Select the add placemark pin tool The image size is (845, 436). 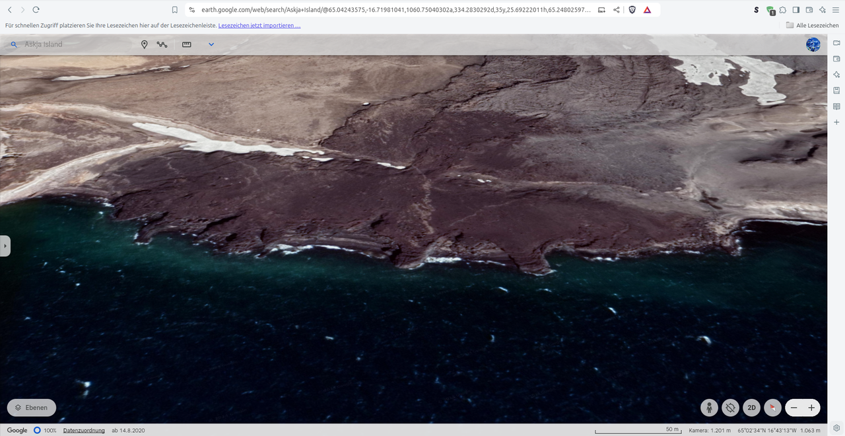[145, 44]
